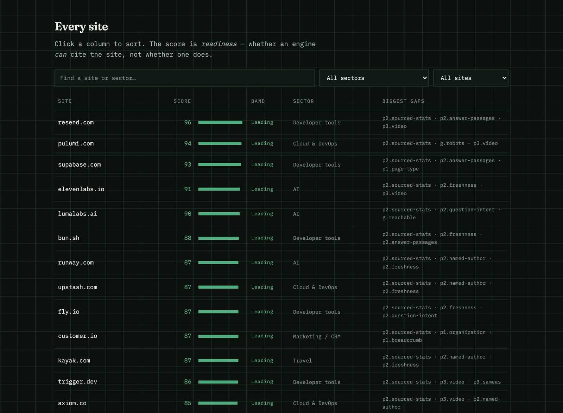Click the score 96 for resend.com
The width and height of the screenshot is (563, 413).
(x=188, y=122)
